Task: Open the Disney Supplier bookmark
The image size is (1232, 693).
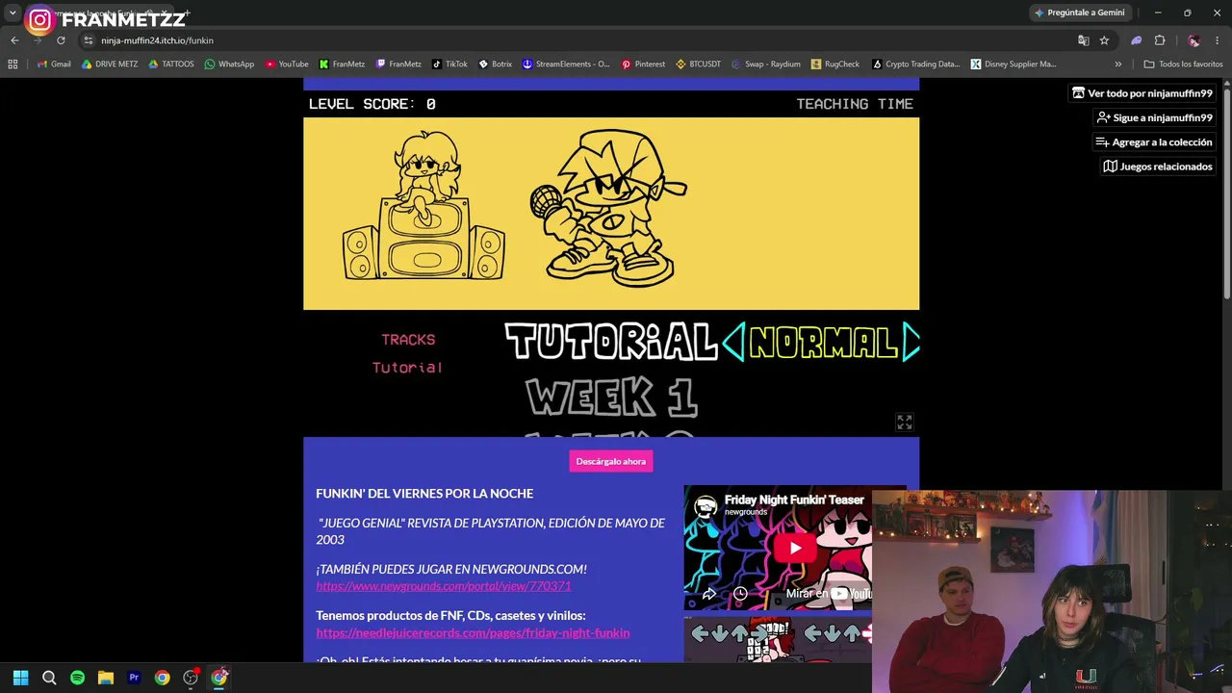Action: click(1014, 64)
